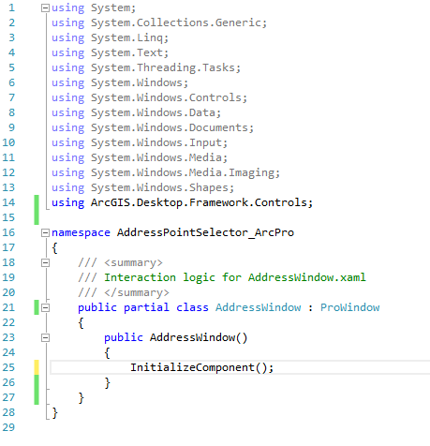430x446 pixels.
Task: Click 'Interaction logic for AddressWindow.xaml' comment
Action: coord(235,277)
